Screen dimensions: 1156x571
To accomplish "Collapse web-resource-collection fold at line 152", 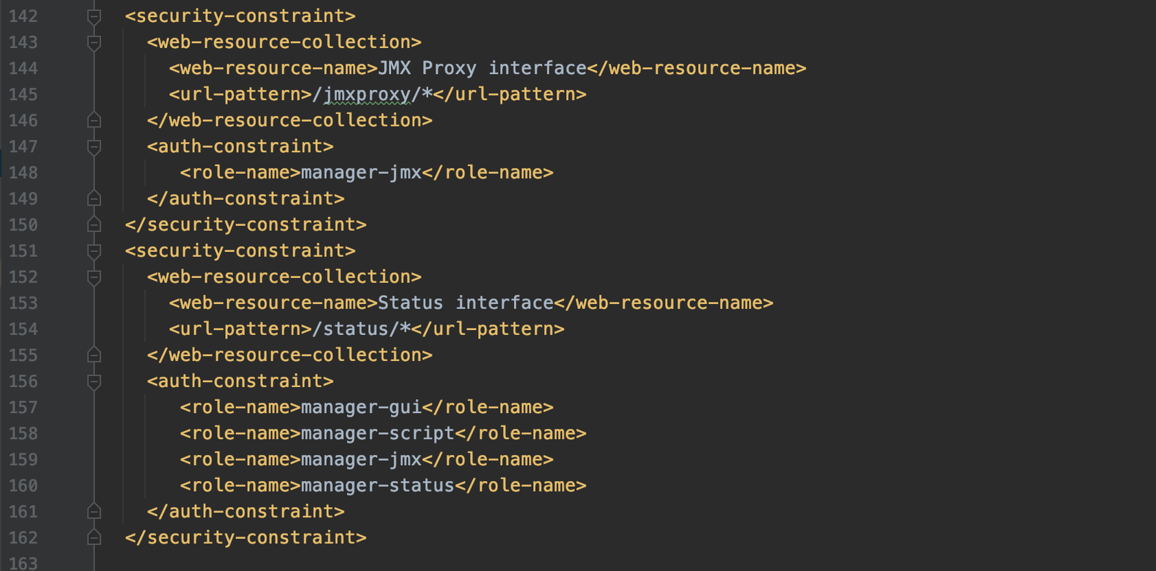I will tap(94, 277).
